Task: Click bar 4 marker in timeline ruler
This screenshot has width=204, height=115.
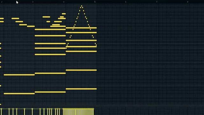Action: 64,2
